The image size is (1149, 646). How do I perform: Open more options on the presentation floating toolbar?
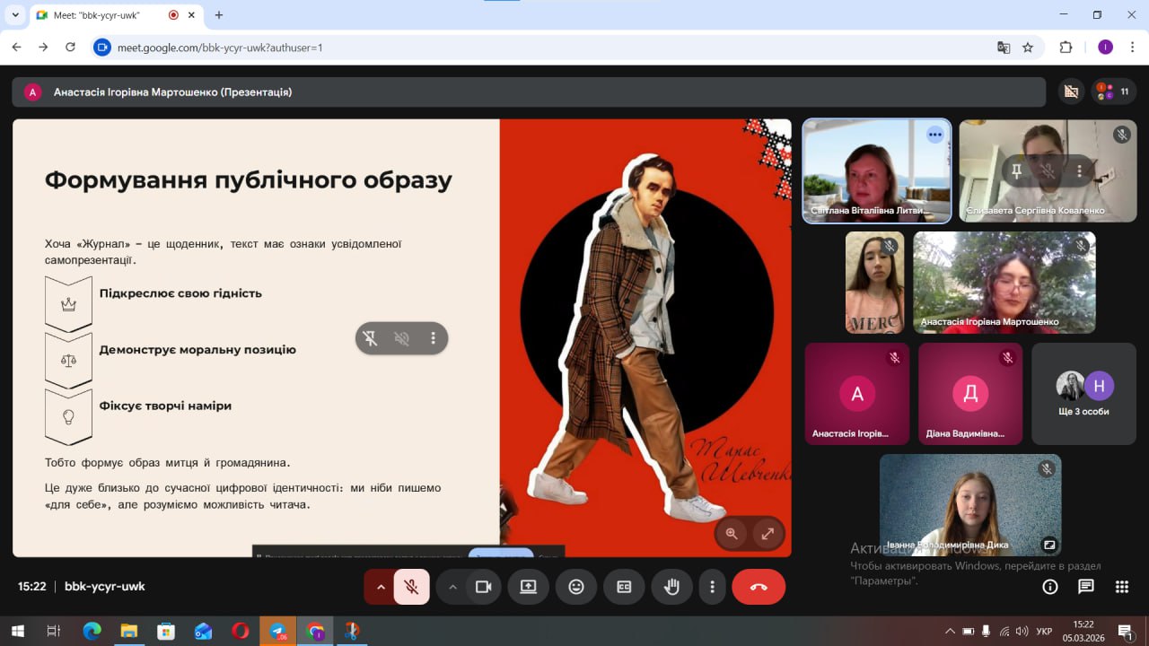433,338
